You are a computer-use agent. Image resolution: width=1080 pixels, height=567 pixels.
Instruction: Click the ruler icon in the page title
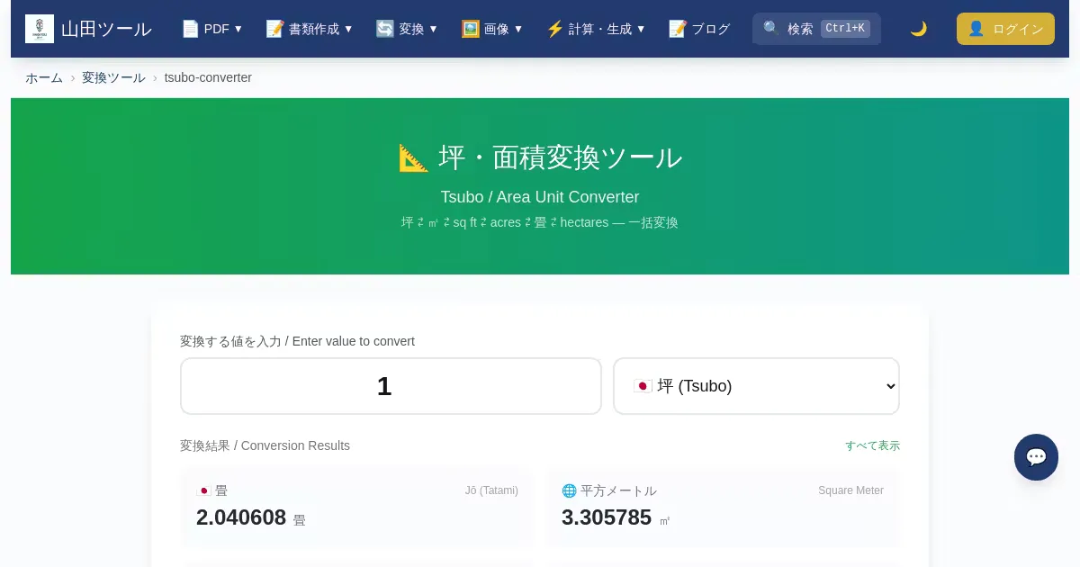(x=414, y=158)
